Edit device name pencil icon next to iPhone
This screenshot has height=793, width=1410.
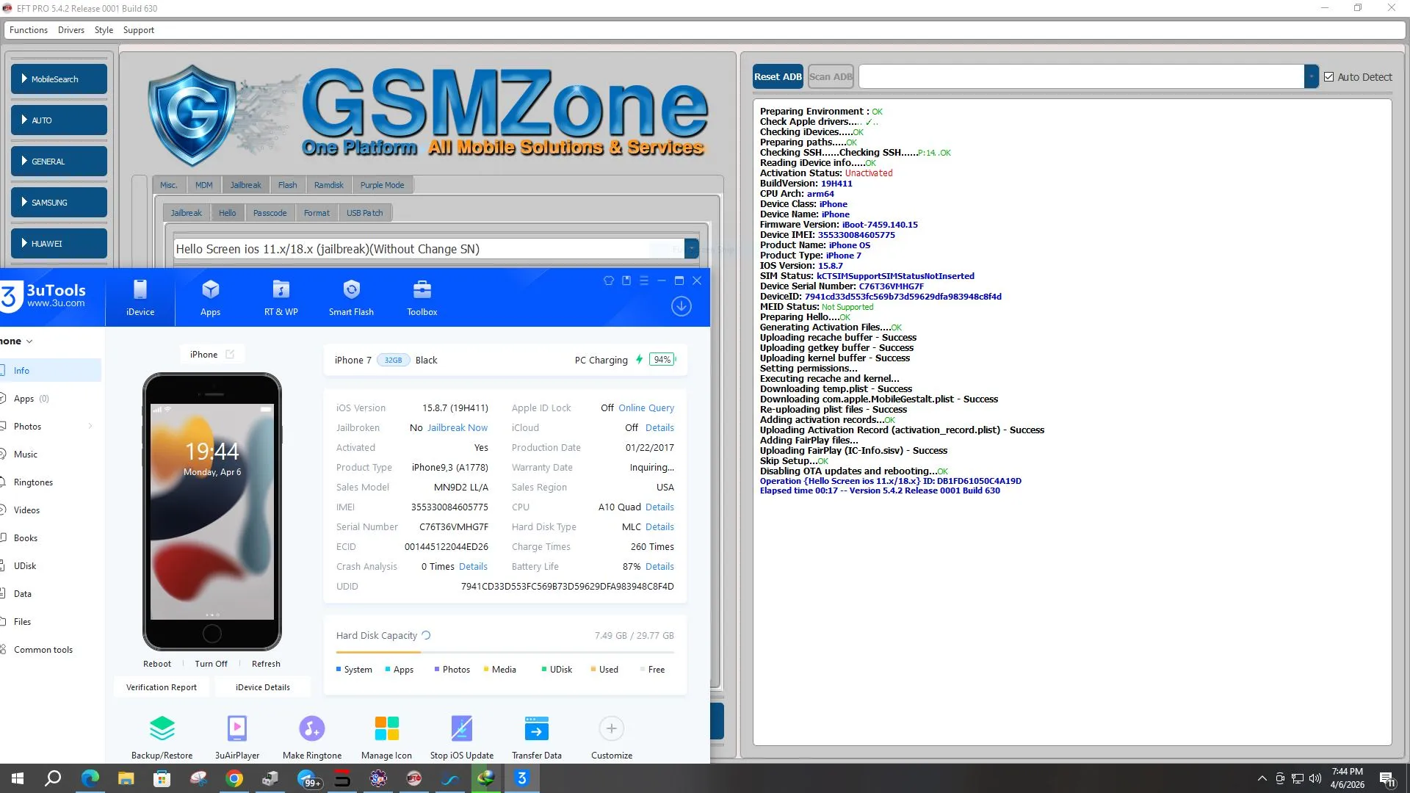(230, 354)
